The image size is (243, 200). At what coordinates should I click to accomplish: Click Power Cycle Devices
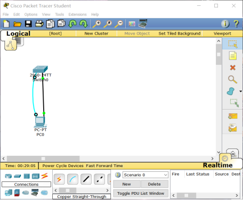[63, 166]
